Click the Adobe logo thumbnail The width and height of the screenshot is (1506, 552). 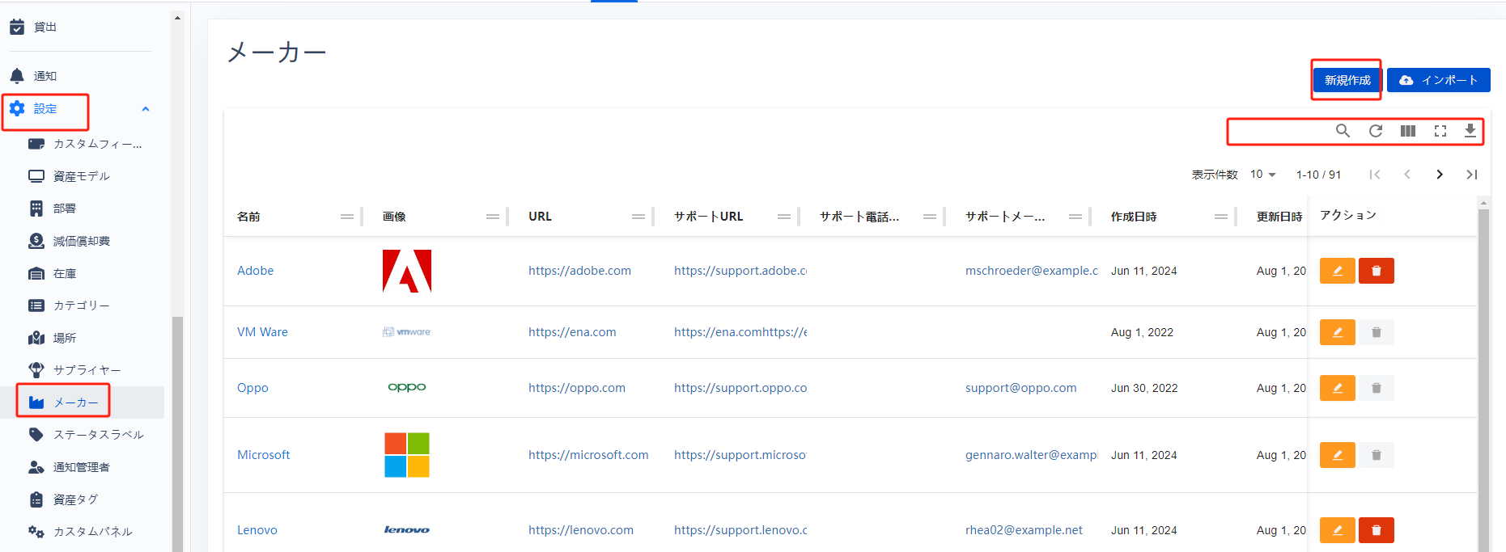407,271
